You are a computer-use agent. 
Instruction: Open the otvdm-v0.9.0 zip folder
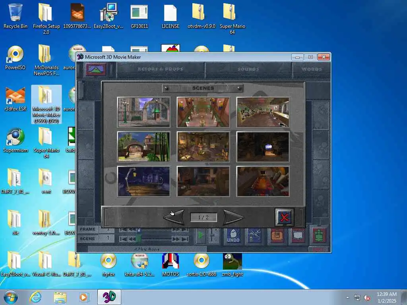(x=202, y=15)
